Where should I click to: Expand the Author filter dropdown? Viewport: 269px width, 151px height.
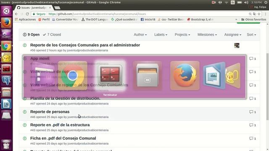pos(140,34)
